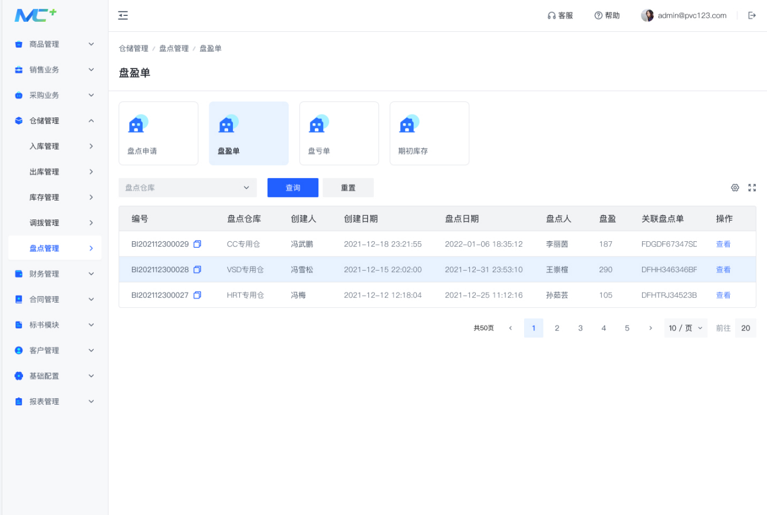This screenshot has height=515, width=767.
Task: Click the creator cell 冯武鹏
Action: coord(302,244)
